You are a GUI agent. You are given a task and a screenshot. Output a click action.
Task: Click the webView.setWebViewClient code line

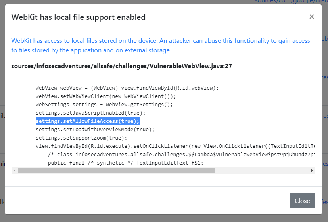pos(105,96)
